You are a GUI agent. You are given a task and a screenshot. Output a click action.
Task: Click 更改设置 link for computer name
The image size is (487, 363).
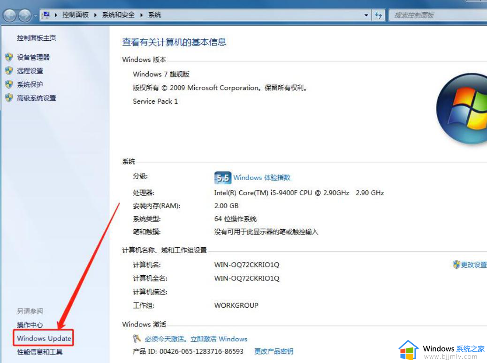(x=474, y=265)
